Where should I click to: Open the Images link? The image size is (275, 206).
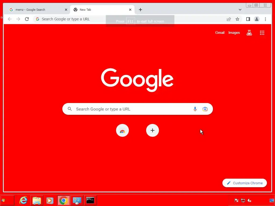234,32
